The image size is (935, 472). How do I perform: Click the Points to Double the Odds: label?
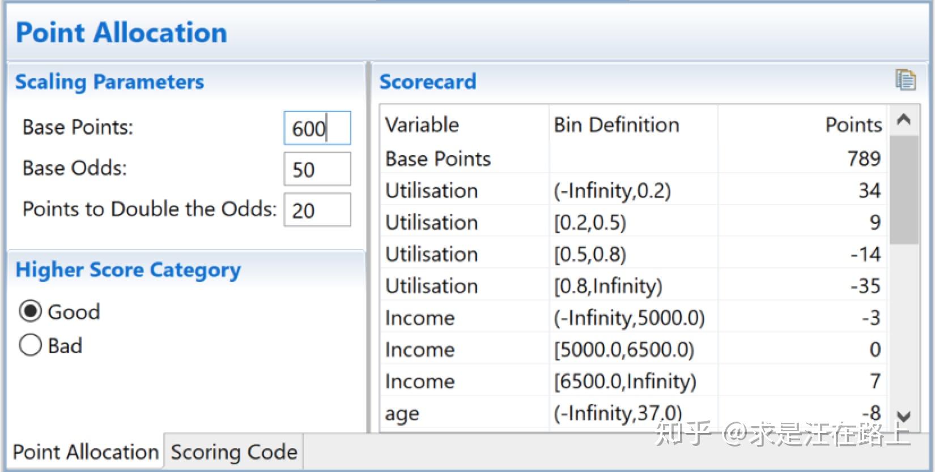coord(150,209)
